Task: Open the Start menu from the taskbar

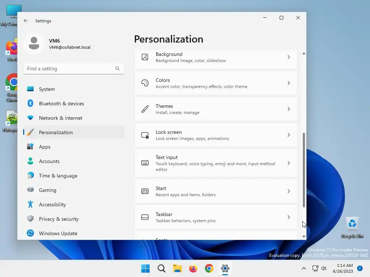Action: click(145, 268)
